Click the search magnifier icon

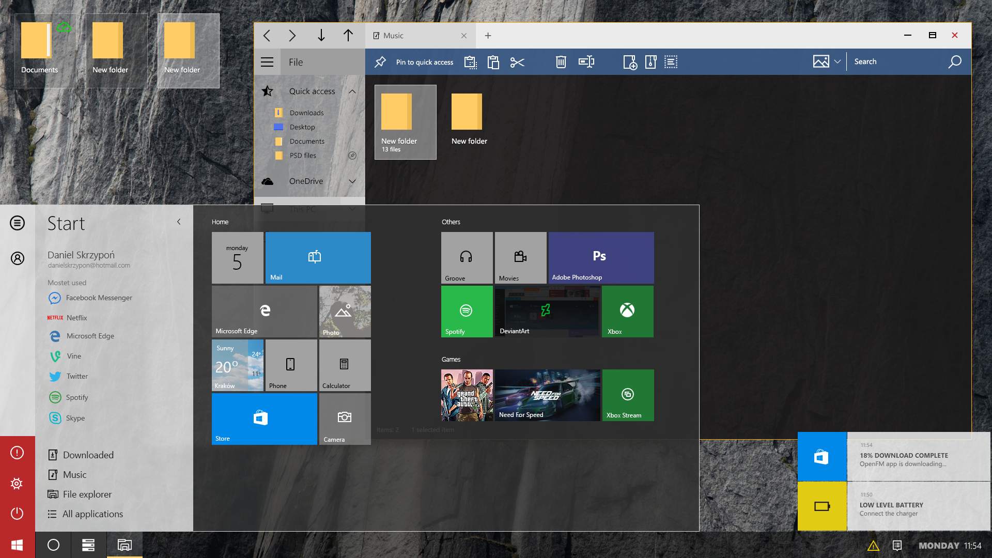click(x=955, y=62)
